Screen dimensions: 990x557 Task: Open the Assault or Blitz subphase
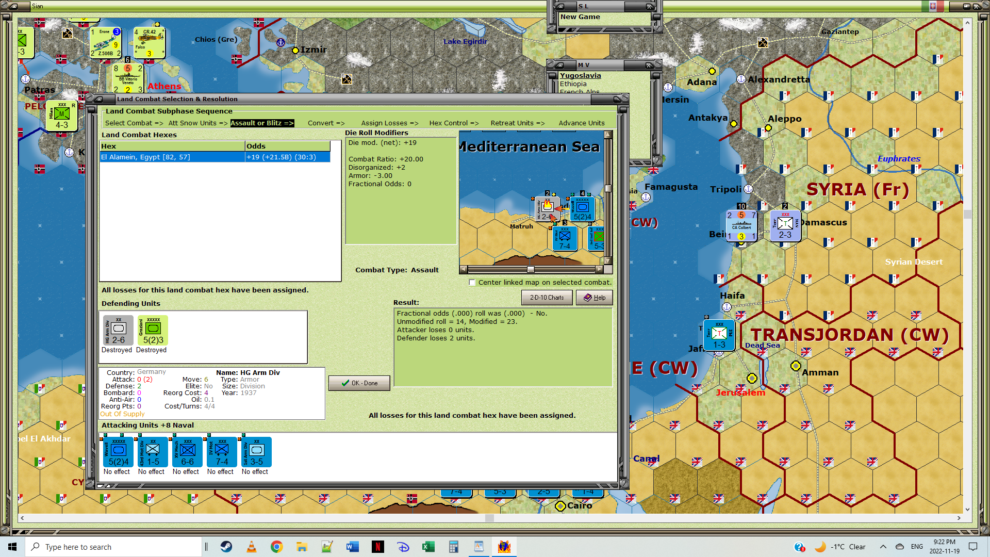pos(262,123)
